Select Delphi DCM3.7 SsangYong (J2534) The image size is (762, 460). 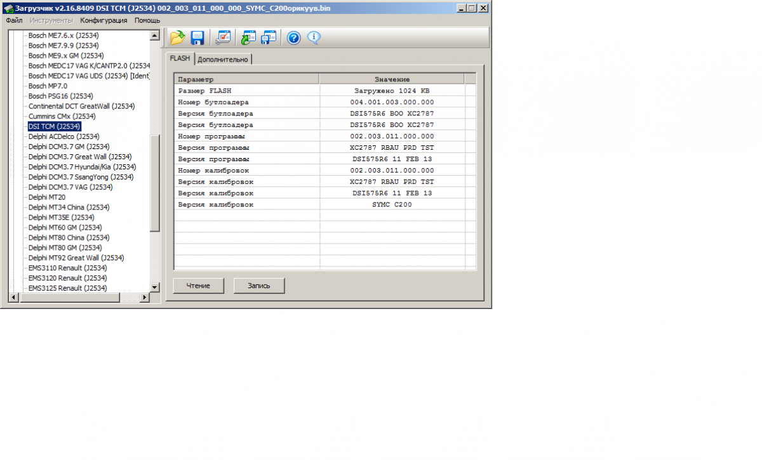coord(81,177)
